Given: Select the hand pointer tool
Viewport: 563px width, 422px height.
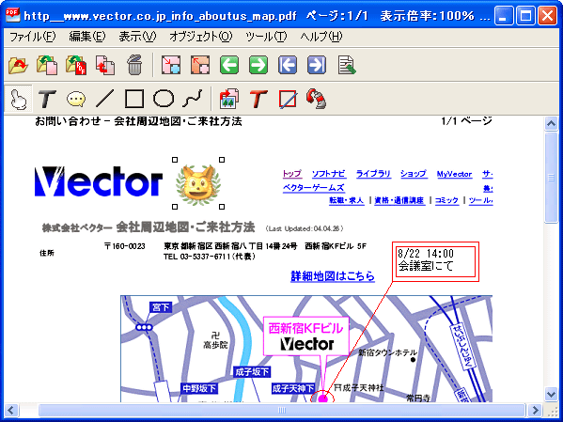Looking at the screenshot, I should 18,99.
